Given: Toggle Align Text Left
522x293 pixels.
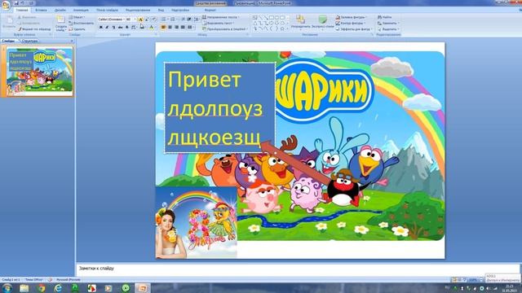Looking at the screenshot, I should 163,27.
